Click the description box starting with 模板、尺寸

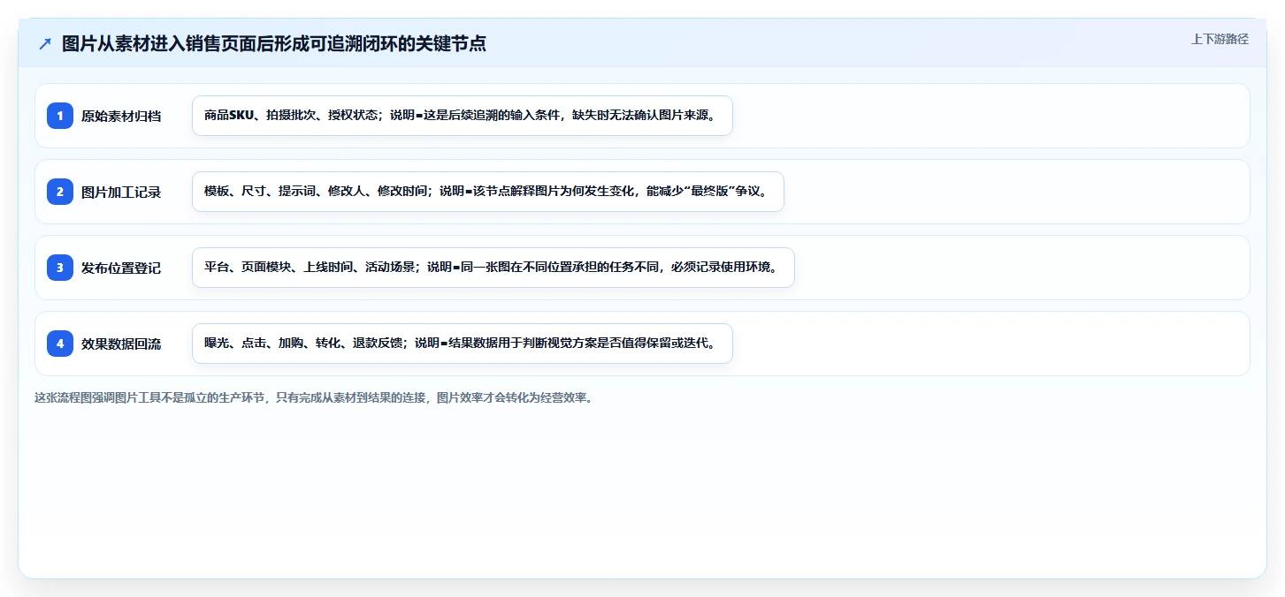(488, 192)
